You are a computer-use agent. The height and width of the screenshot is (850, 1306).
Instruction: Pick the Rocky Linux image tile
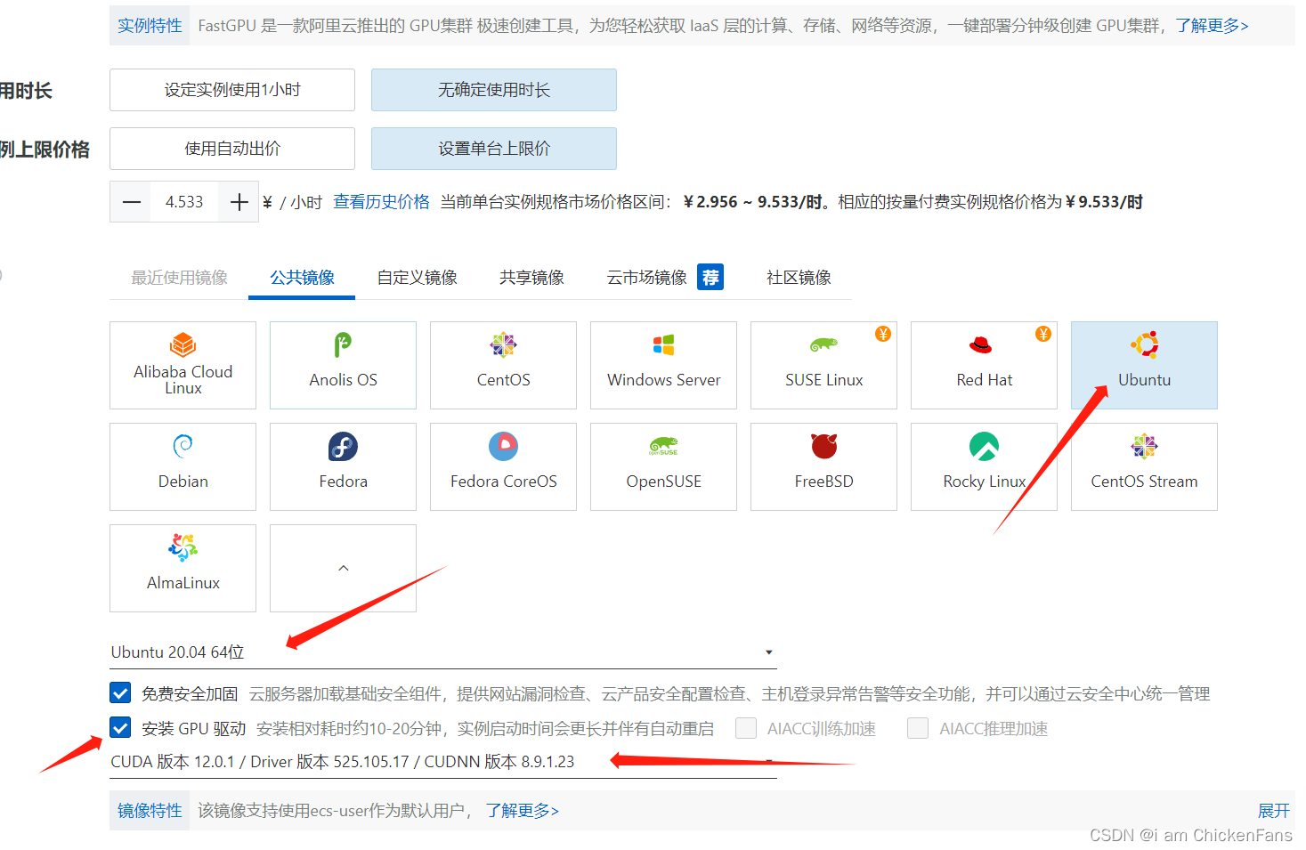[x=984, y=466]
